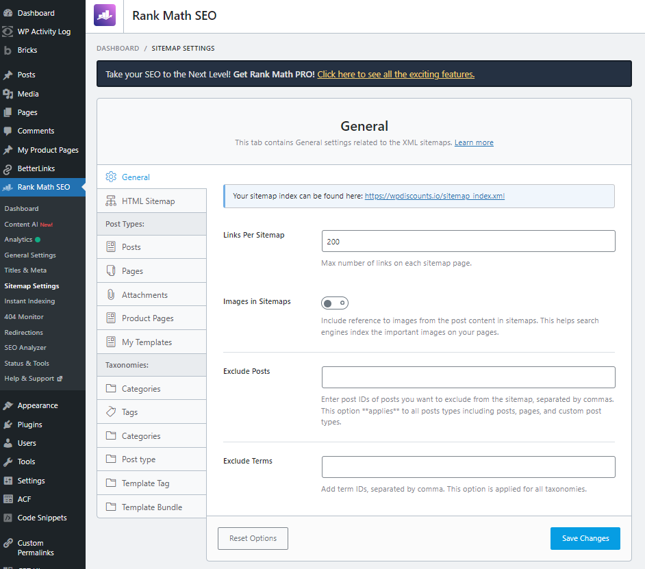Screen dimensions: 645x569
Task: Click the Code Snippets icon
Action: 8,518
